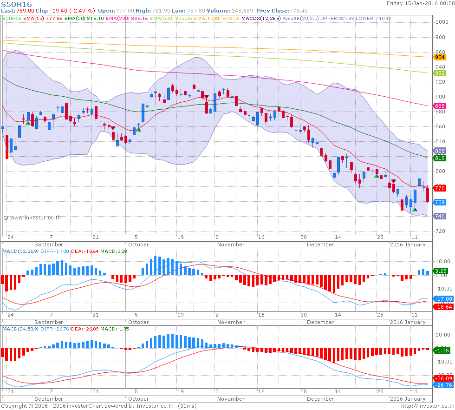Click the blue -17.00 value tag
This screenshot has width=455, height=410.
[443, 299]
